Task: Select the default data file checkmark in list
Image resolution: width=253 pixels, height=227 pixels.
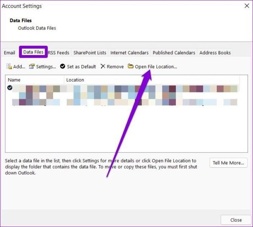Action: pyautogui.click(x=10, y=88)
